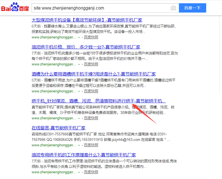Viewport: 222px width, 179px height.
Task: Click snippet text starting 6天前 - 既要绿水青山
Action: pos(104,29)
